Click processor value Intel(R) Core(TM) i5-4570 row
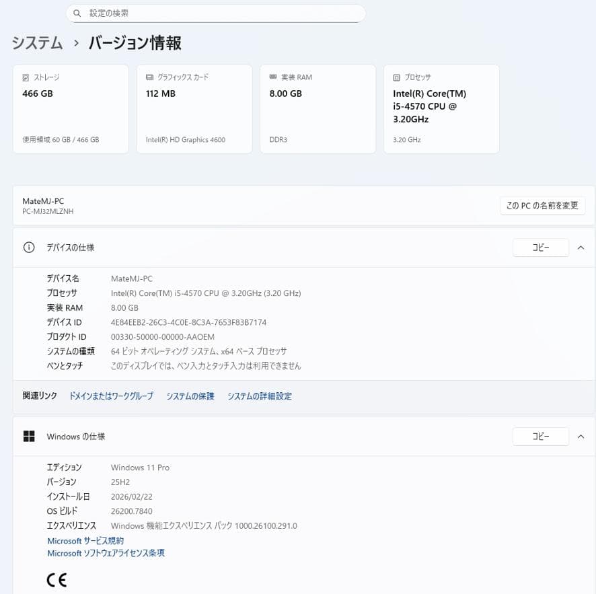This screenshot has height=594, width=596. point(206,293)
